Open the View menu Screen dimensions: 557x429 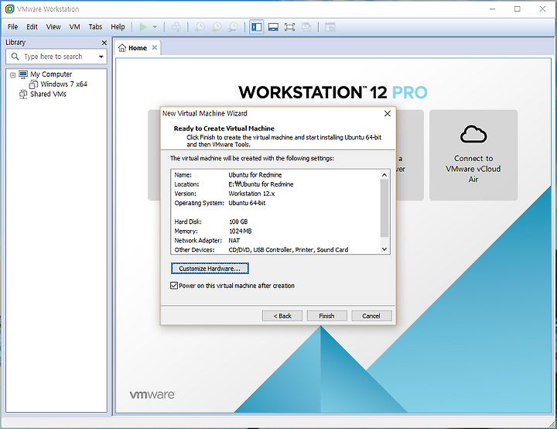pos(53,27)
